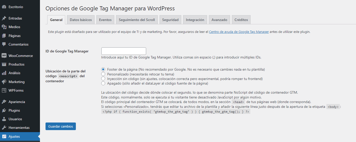This screenshot has width=356, height=142.
Task: Click the Productos box icon
Action: pyautogui.click(x=4, y=64)
